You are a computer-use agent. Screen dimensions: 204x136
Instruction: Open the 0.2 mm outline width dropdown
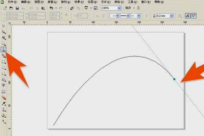coord(171,16)
